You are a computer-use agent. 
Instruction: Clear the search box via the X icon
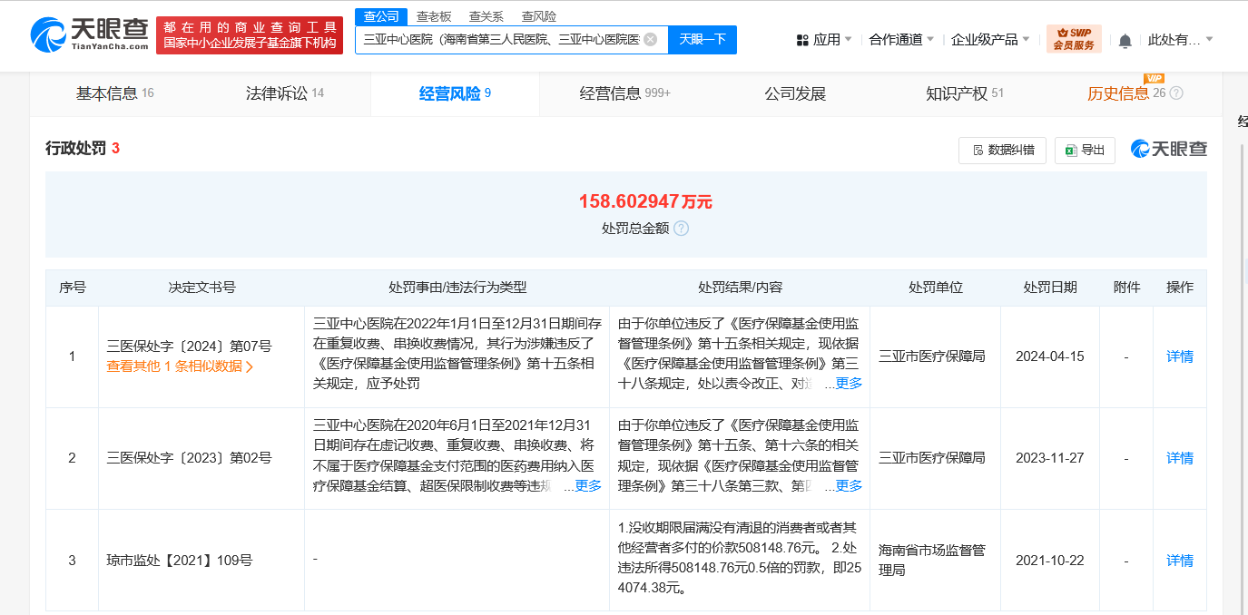tap(649, 40)
